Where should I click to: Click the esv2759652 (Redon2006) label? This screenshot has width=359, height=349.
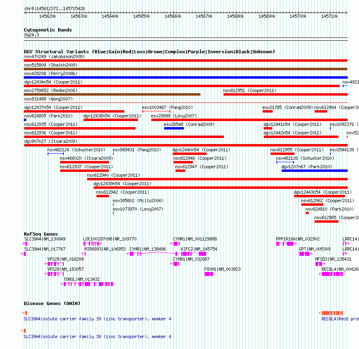click(x=51, y=90)
